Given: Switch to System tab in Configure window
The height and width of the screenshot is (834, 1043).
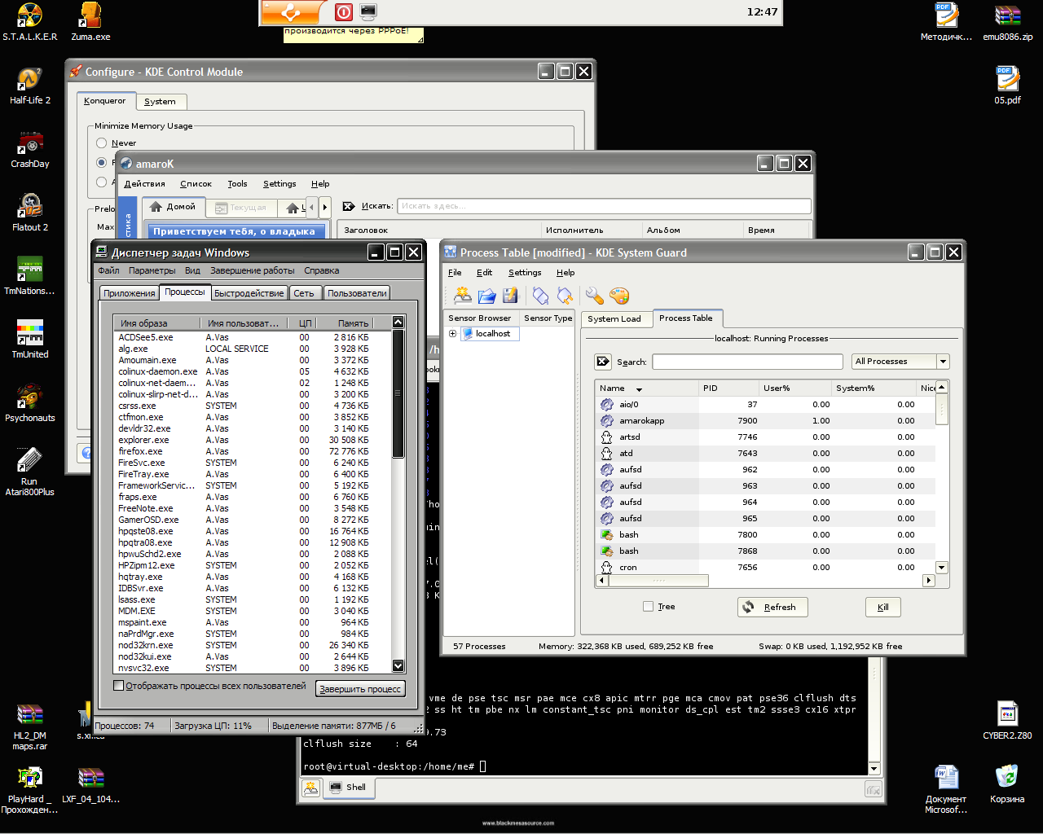Looking at the screenshot, I should 160,102.
